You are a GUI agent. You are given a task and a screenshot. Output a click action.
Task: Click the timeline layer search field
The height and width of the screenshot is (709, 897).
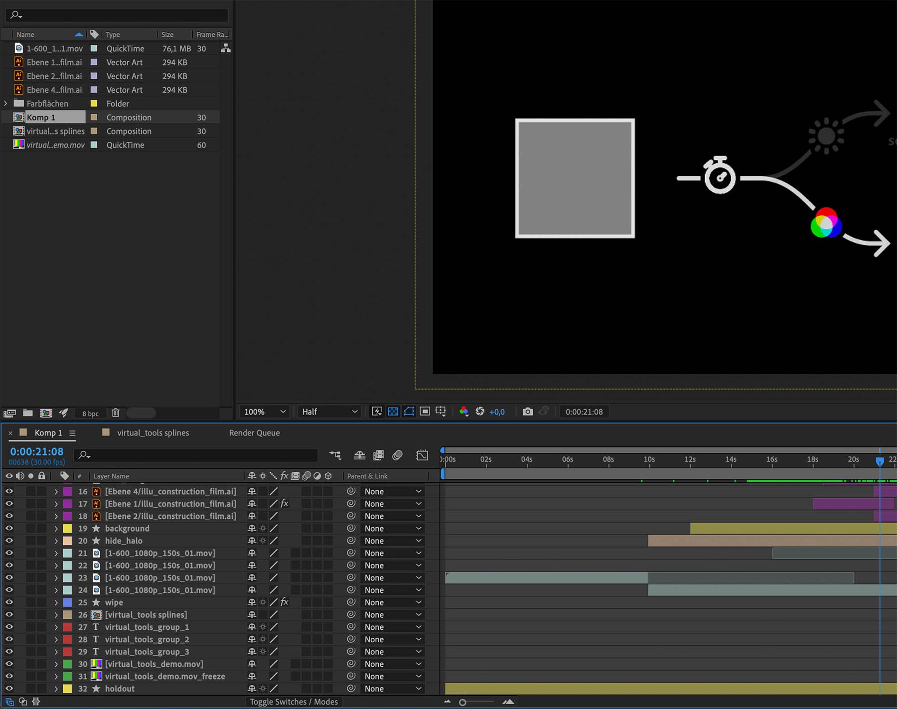tap(196, 455)
